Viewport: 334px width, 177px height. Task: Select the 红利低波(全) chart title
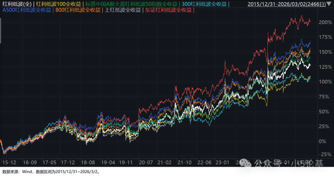click(x=16, y=4)
